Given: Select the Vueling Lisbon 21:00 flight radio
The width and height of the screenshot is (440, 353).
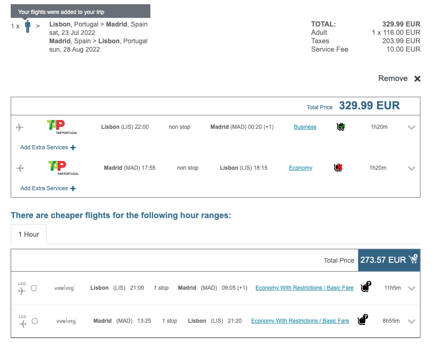Looking at the screenshot, I should (34, 288).
